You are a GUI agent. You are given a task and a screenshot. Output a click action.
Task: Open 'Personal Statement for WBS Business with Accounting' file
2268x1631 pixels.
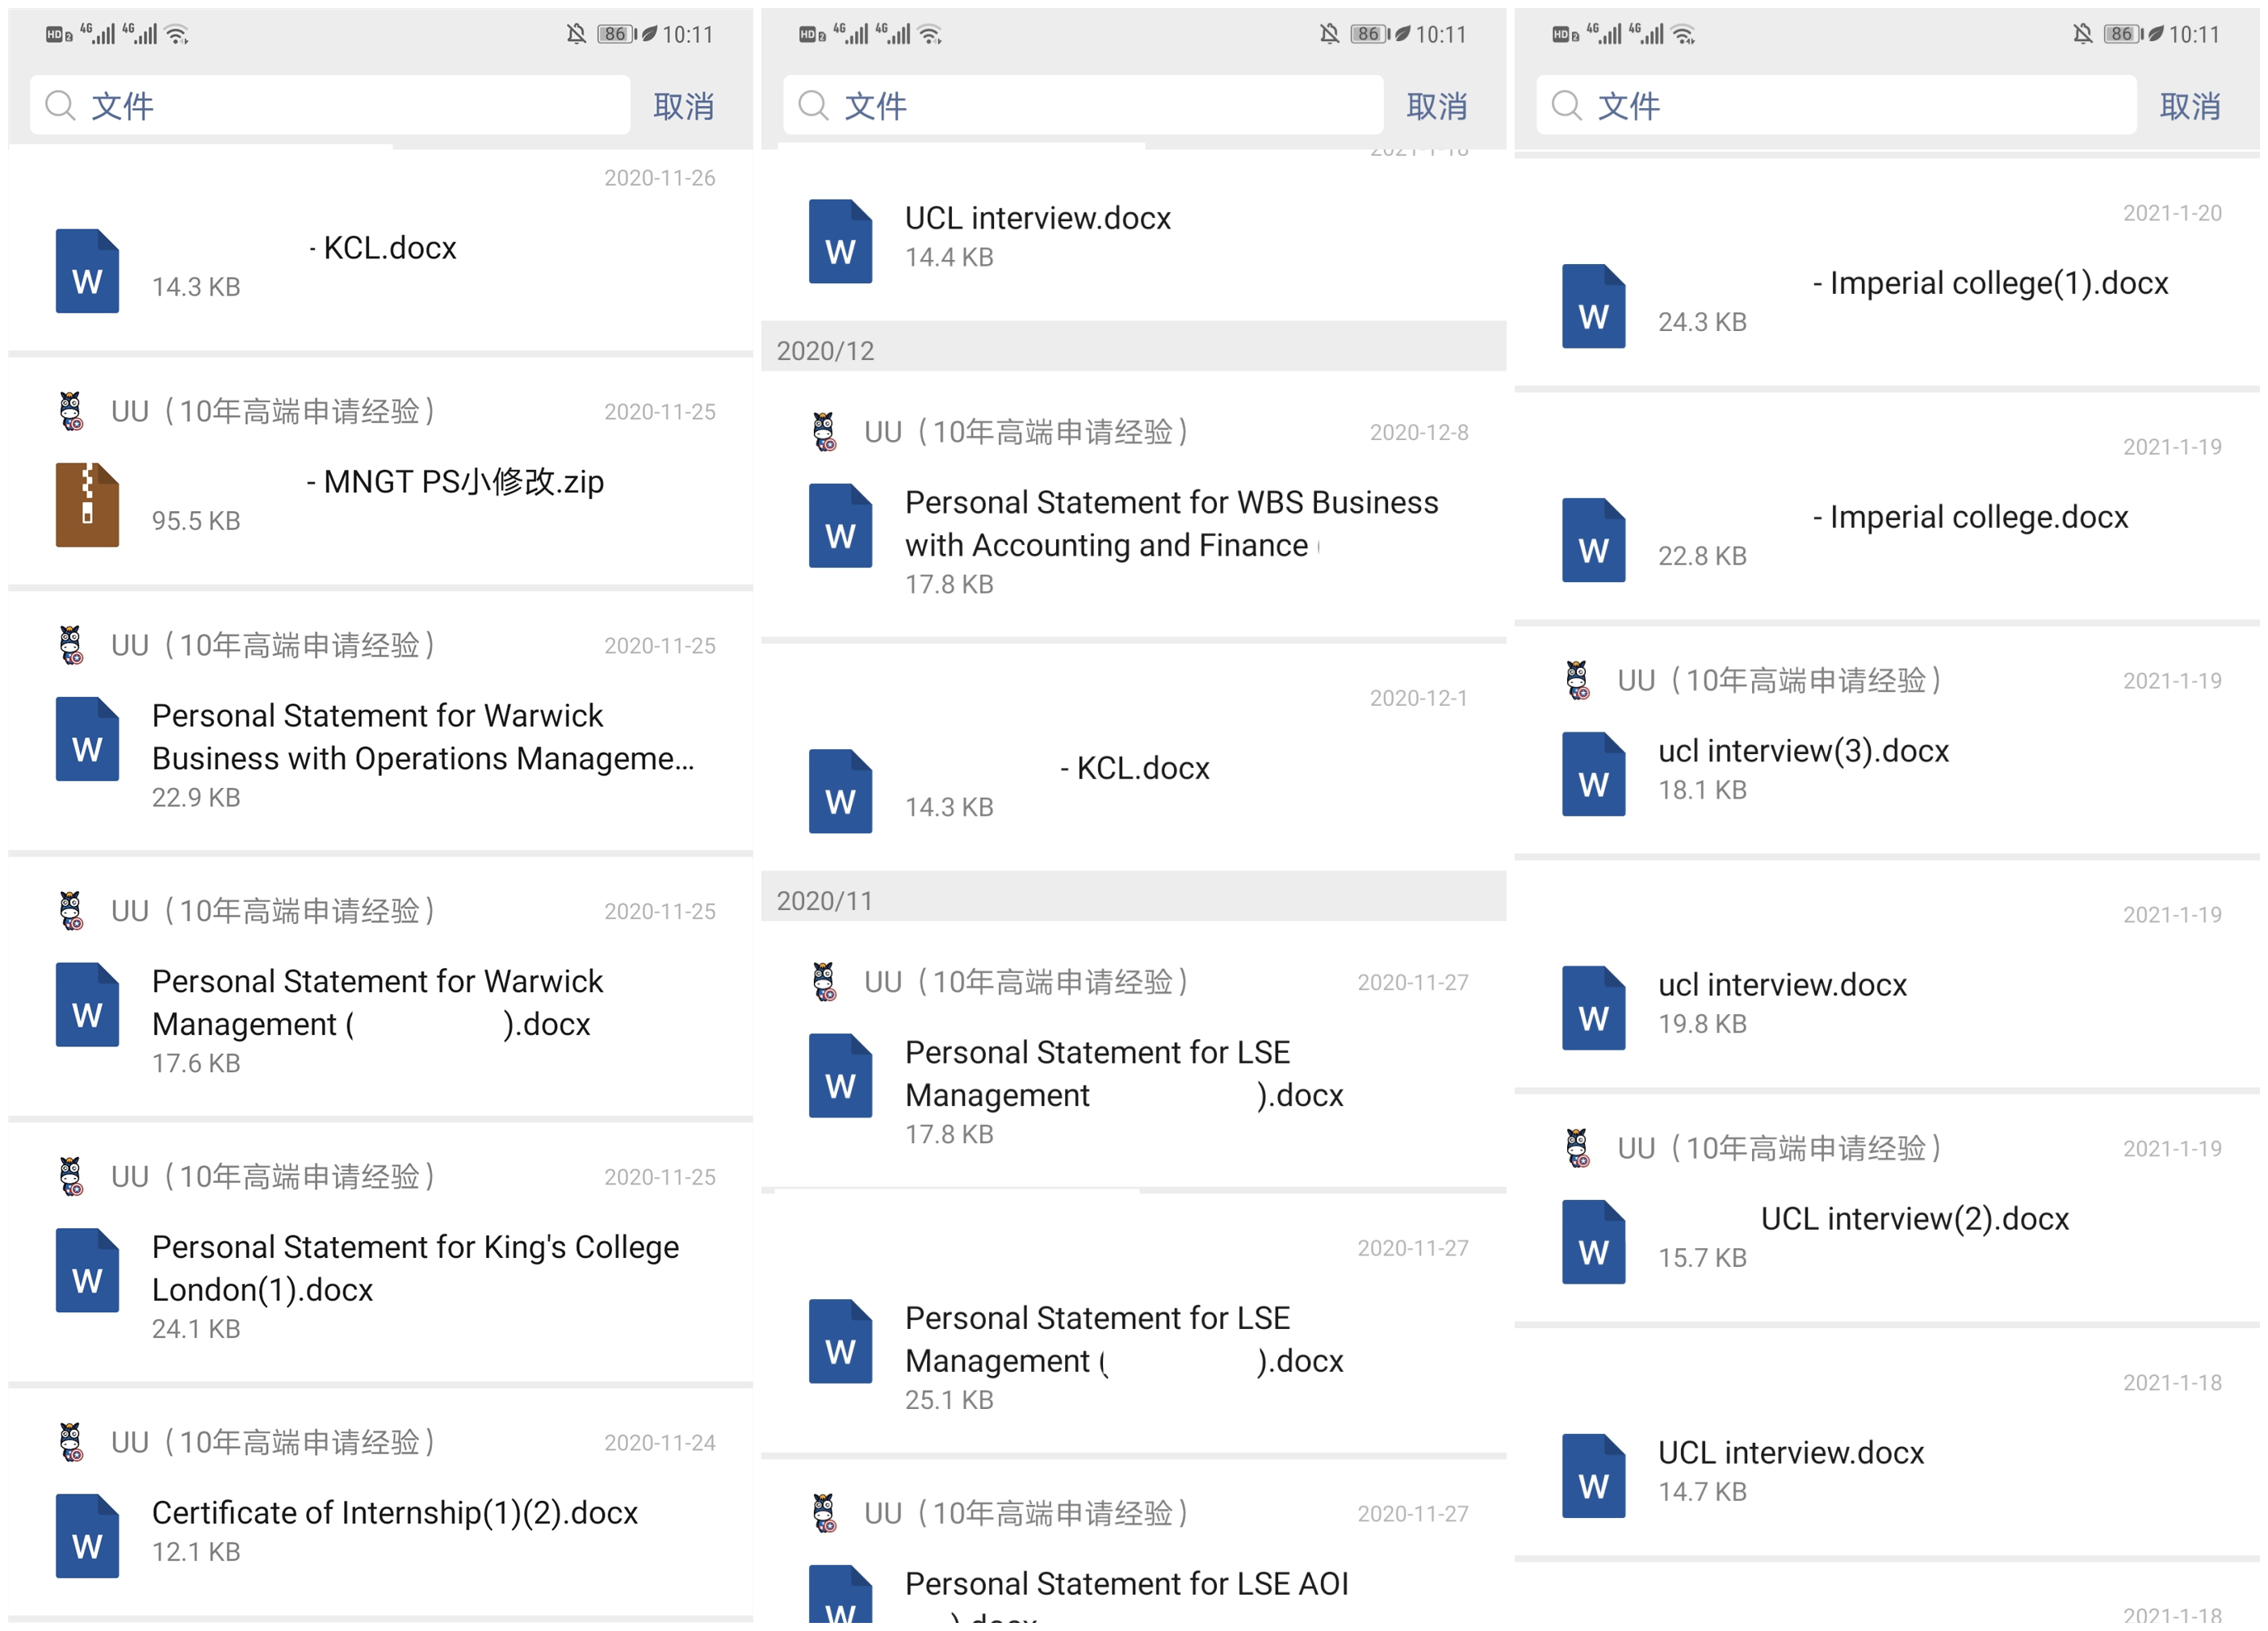pos(1172,524)
